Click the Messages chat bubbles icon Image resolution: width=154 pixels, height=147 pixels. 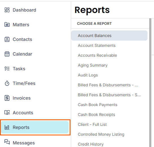7,142
